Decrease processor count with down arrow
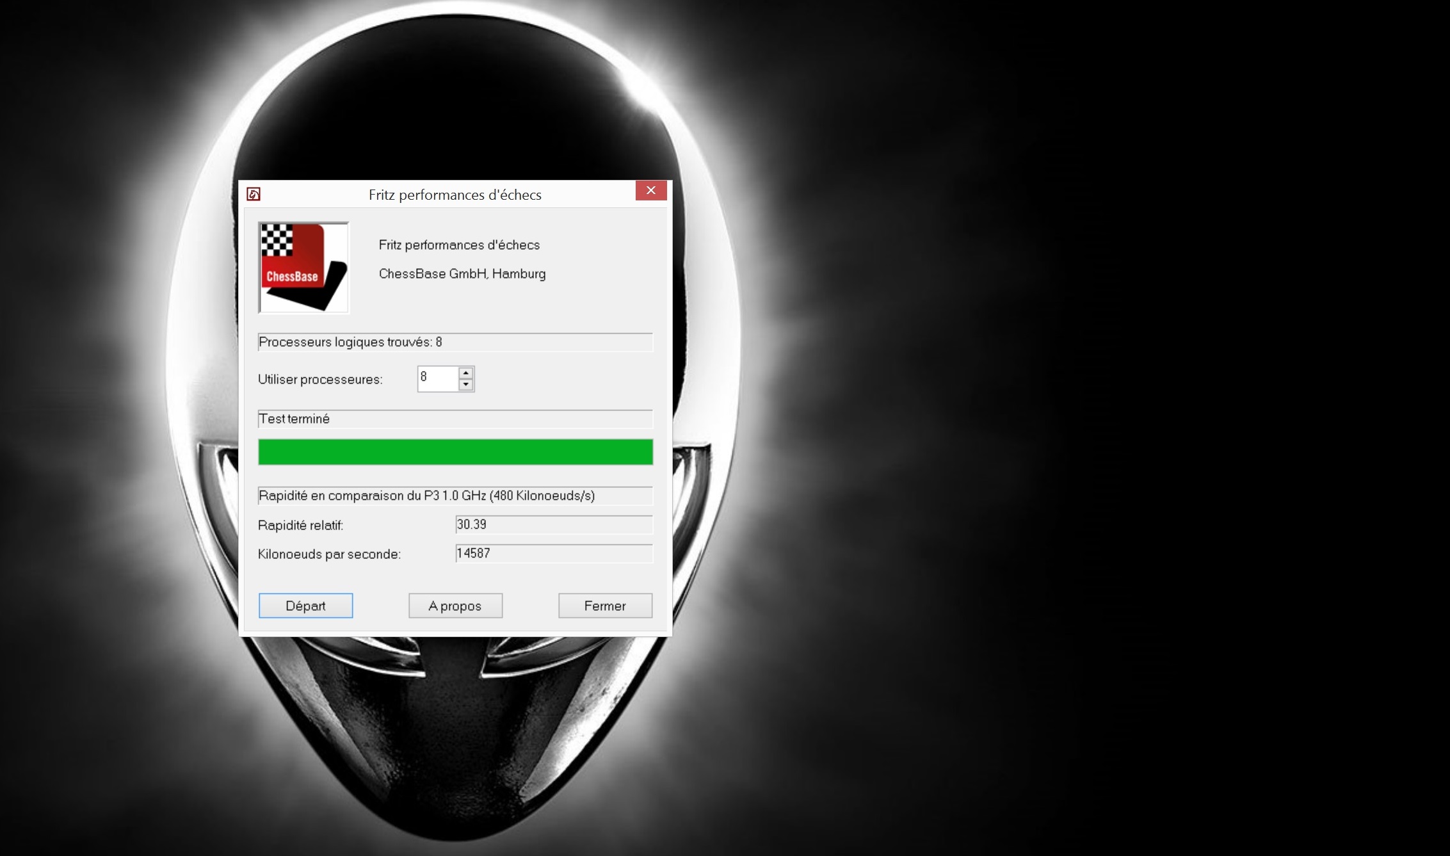1450x856 pixels. [466, 384]
